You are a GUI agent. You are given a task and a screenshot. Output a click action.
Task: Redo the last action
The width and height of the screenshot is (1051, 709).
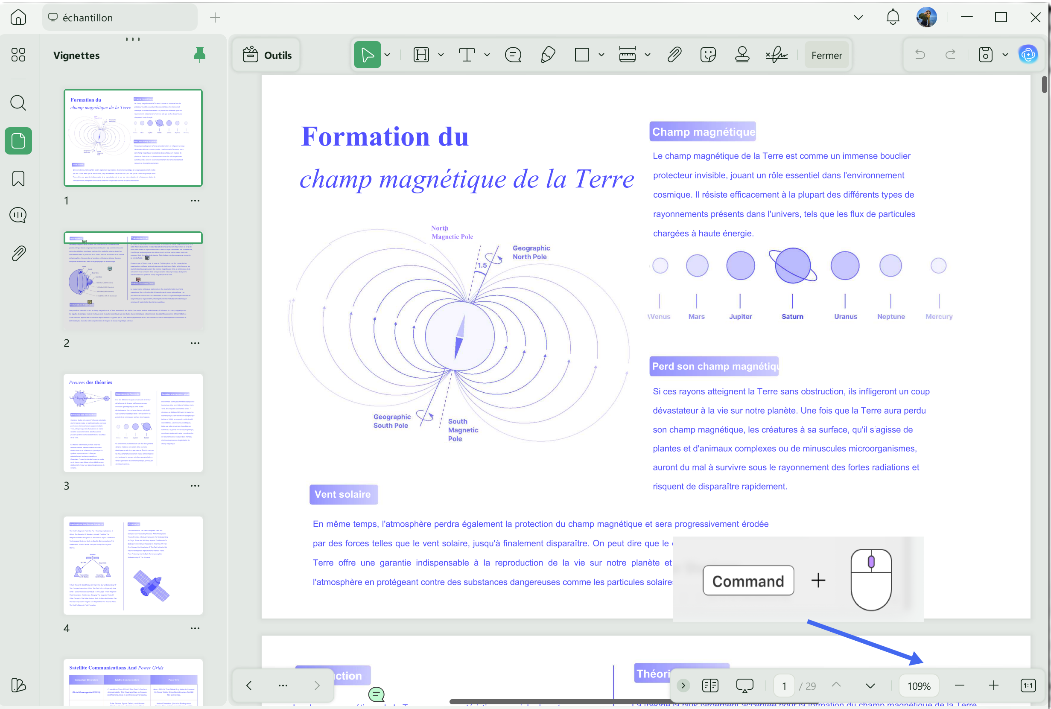[x=950, y=55]
